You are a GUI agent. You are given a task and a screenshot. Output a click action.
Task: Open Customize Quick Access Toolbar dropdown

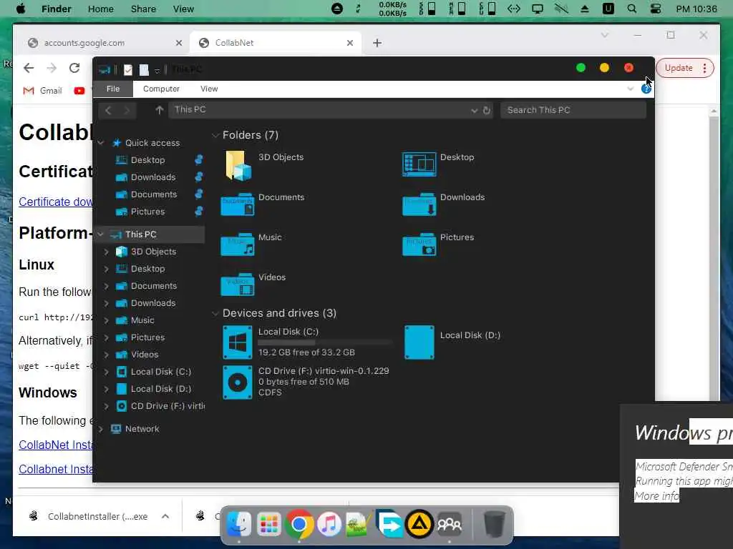pos(157,71)
